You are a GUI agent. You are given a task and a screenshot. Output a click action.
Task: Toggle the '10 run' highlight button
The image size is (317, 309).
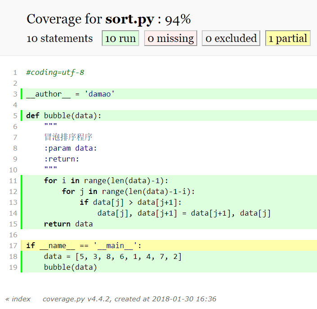pyautogui.click(x=120, y=38)
